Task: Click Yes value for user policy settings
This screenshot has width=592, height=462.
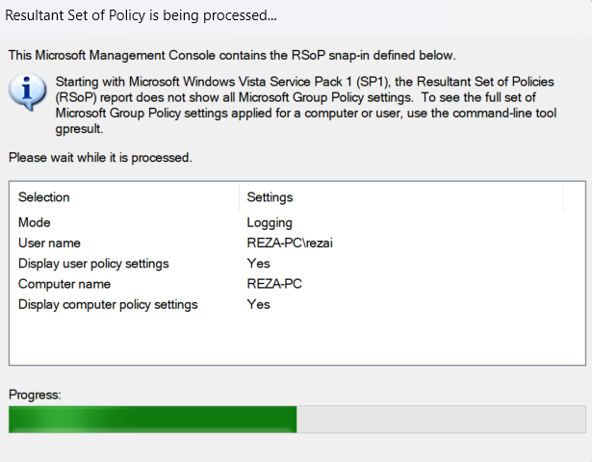Action: tap(258, 264)
